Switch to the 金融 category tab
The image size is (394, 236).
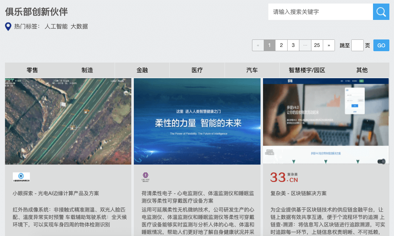point(142,70)
